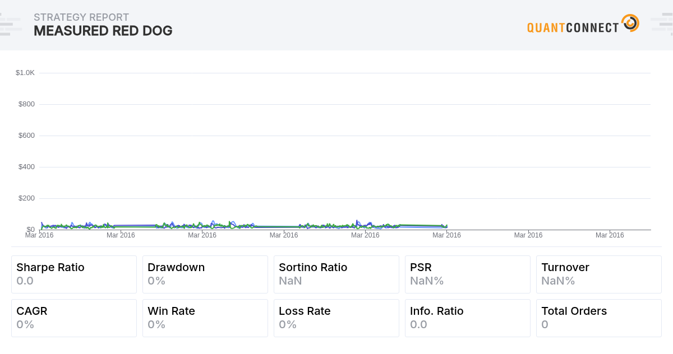Viewport: 673px width, 354px height.
Task: Open the Sortino Ratio stat card
Action: (336, 274)
